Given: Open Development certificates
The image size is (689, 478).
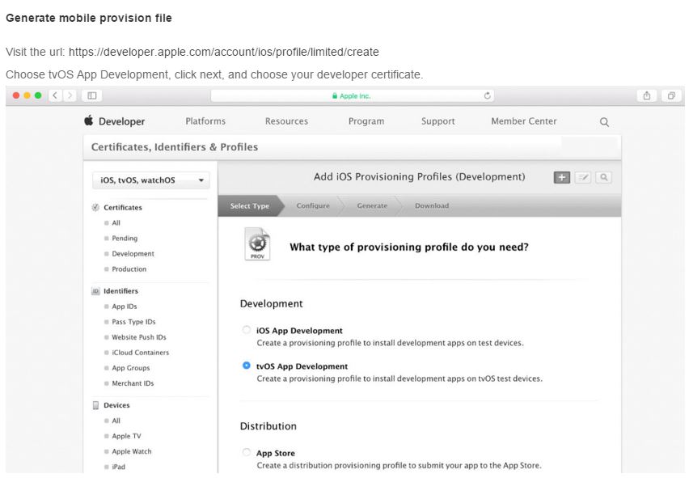Looking at the screenshot, I should point(133,253).
